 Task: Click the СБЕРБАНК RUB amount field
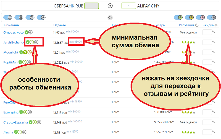tap(92, 6)
